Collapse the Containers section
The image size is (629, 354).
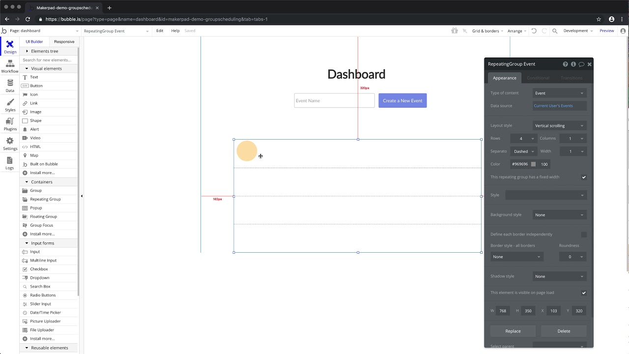[49, 182]
